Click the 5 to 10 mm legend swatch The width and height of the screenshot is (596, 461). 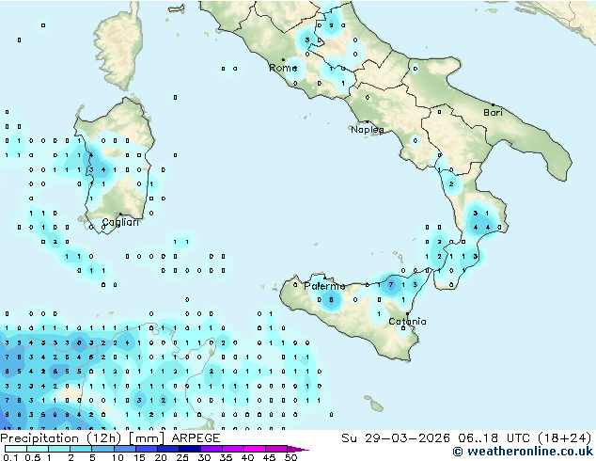(102, 449)
